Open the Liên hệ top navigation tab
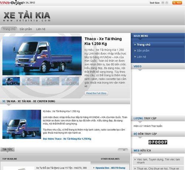The width and height of the screenshot is (185, 170). 41,29
